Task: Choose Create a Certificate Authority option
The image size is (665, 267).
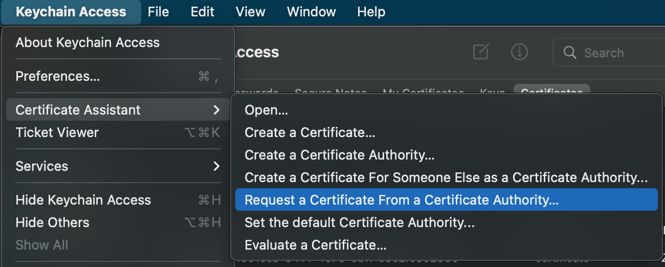Action: [340, 155]
